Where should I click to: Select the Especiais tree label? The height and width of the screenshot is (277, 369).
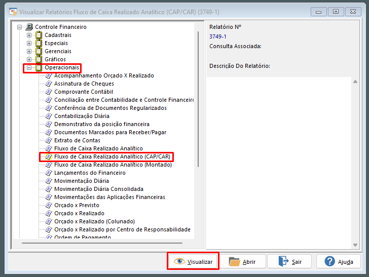(56, 43)
